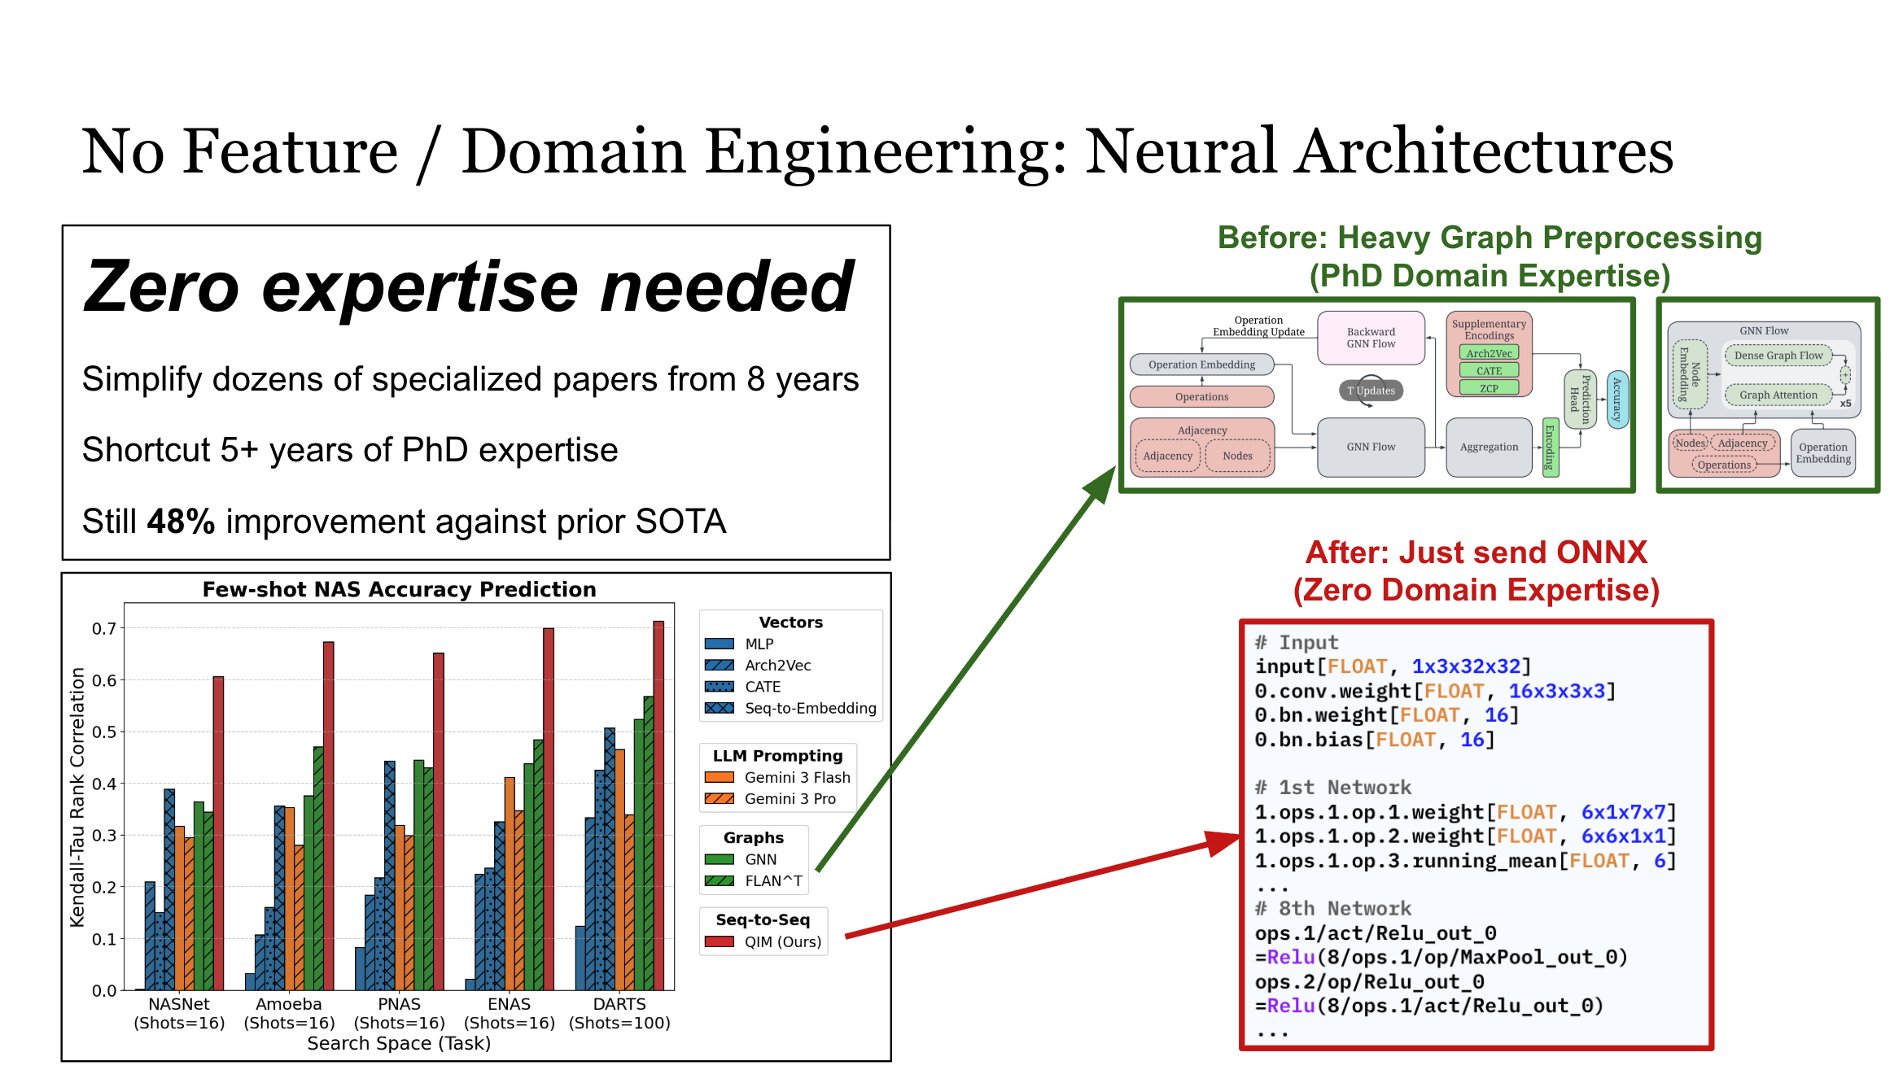Select the tallest red QIM bar for DARTS
1903x1070 pixels.
coord(658,806)
